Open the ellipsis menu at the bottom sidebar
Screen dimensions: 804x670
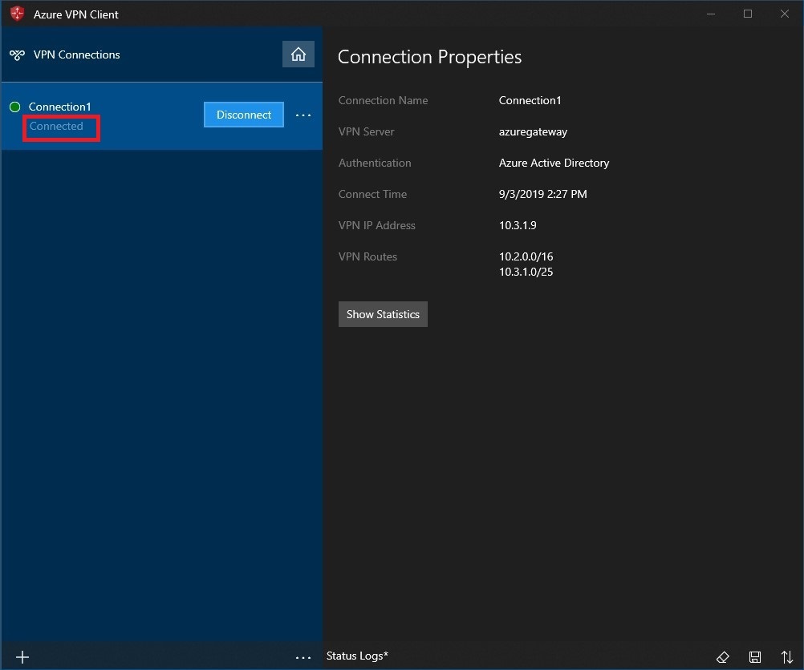303,656
